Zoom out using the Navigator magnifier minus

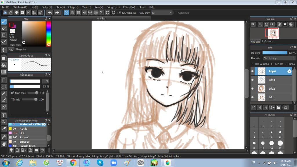pos(272,24)
